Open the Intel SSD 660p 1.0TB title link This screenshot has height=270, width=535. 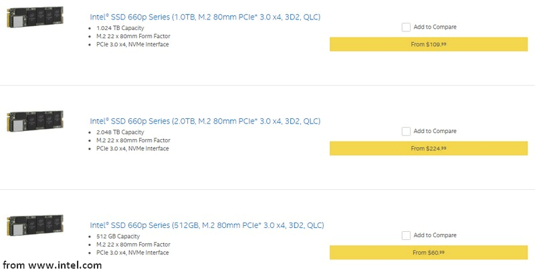(205, 17)
